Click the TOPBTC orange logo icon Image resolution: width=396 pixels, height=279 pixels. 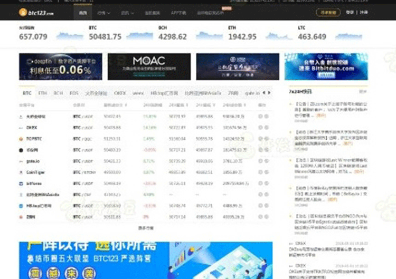21,139
